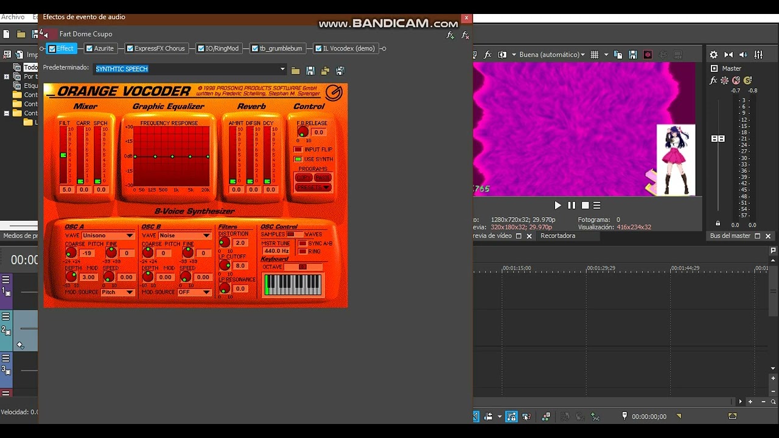Click timeline ruler marker 00:01:29;29
Image resolution: width=779 pixels, height=438 pixels.
(x=601, y=268)
